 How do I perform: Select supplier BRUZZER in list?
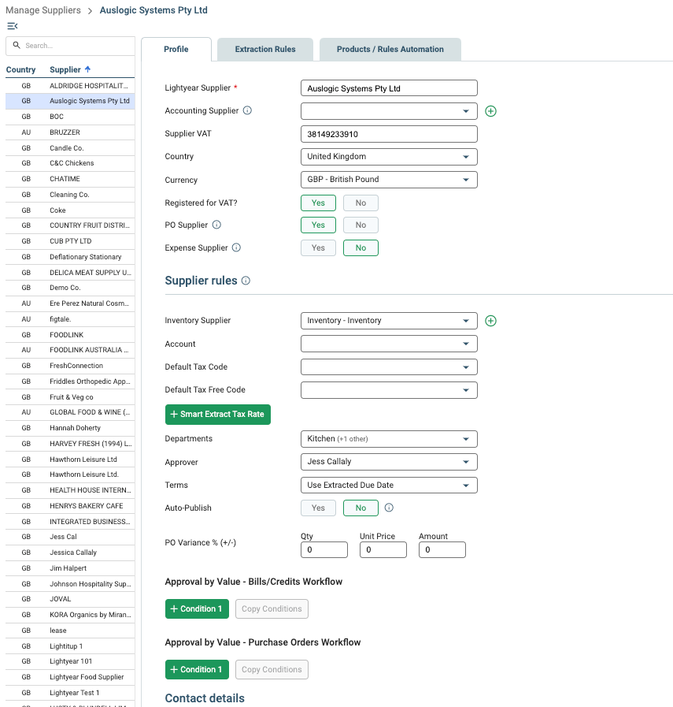coord(70,132)
